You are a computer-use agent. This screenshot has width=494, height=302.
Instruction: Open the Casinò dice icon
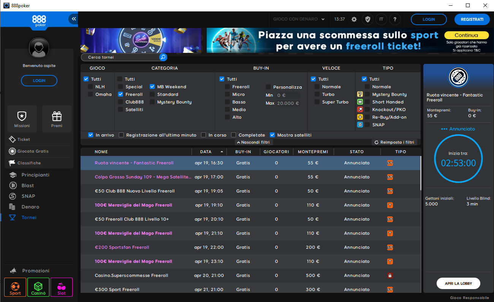coord(38,287)
